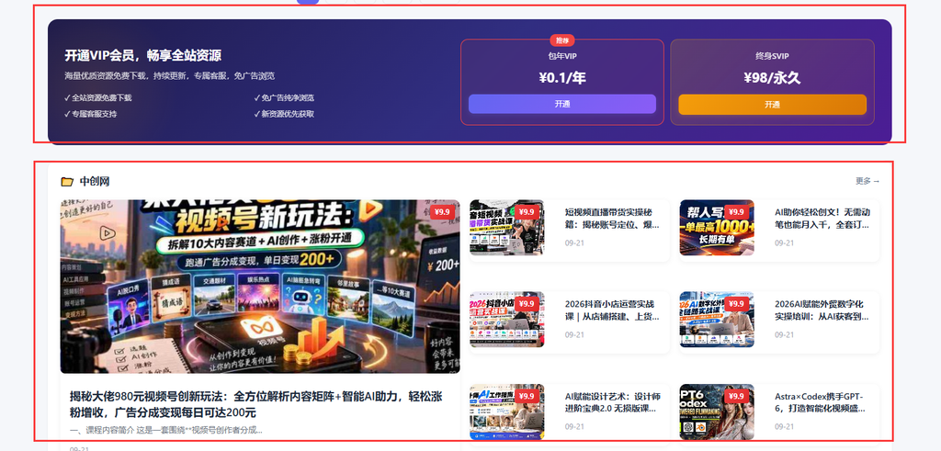The image size is (941, 451).
Task: Open the AI助你轻松创文 thumbnail
Action: tap(717, 227)
